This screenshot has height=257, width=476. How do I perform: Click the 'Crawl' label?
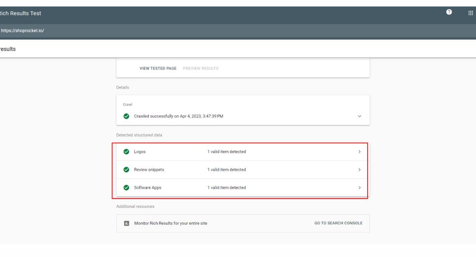click(x=127, y=105)
